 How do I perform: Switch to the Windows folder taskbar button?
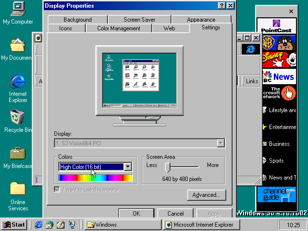coord(123,225)
